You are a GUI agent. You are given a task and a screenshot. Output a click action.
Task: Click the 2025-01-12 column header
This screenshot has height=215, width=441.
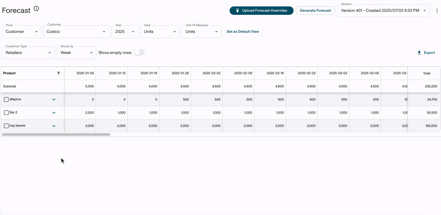pos(112,73)
